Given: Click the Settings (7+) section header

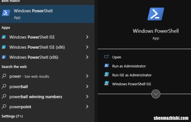Looking at the screenshot, I should click(x=12, y=116).
